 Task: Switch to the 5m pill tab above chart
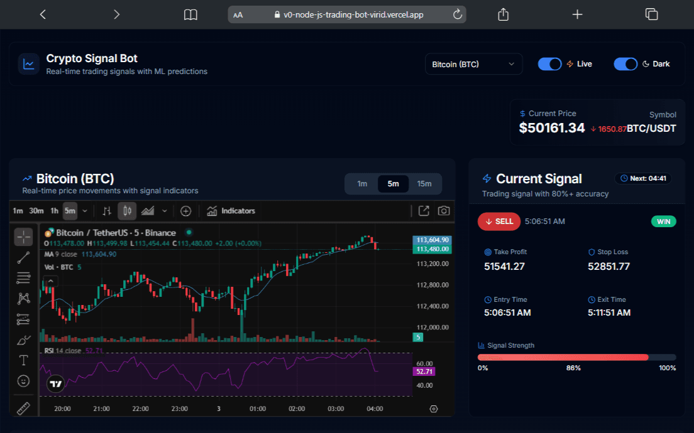393,184
